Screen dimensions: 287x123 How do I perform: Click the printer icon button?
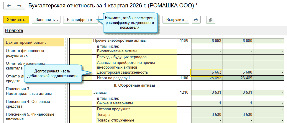coord(196,20)
